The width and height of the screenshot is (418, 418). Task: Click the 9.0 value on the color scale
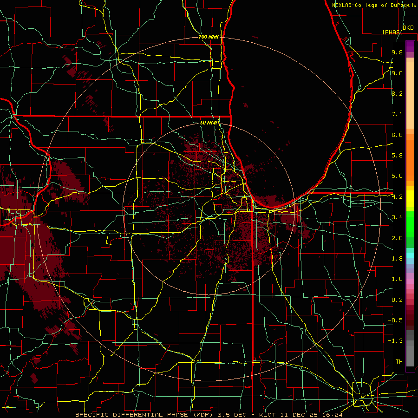pos(397,73)
